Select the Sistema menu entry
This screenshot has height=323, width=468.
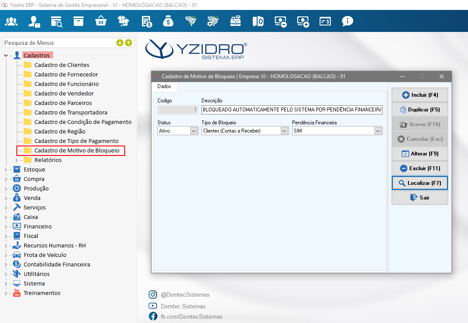(35, 284)
